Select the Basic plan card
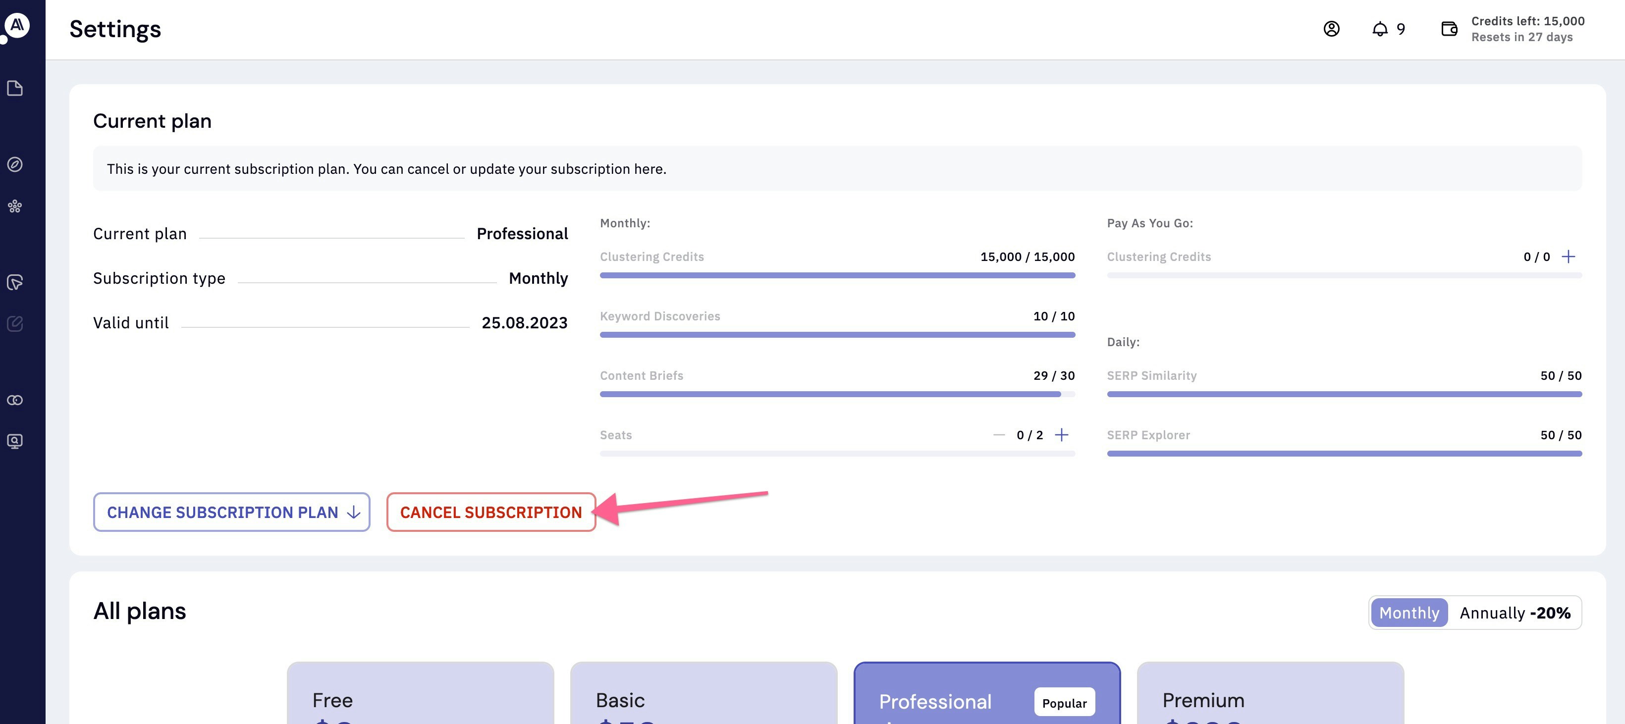 [x=704, y=694]
